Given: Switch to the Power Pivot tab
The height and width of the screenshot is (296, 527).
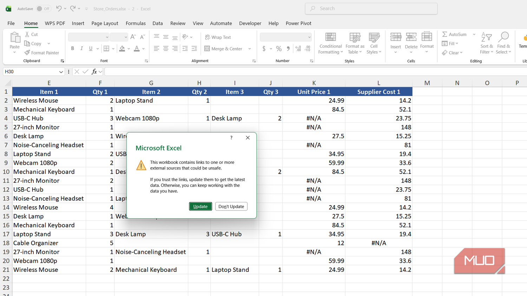Looking at the screenshot, I should click(x=298, y=23).
